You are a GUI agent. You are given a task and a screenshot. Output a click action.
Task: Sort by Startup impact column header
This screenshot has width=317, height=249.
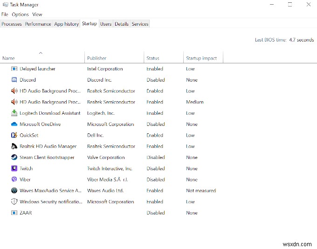click(203, 58)
